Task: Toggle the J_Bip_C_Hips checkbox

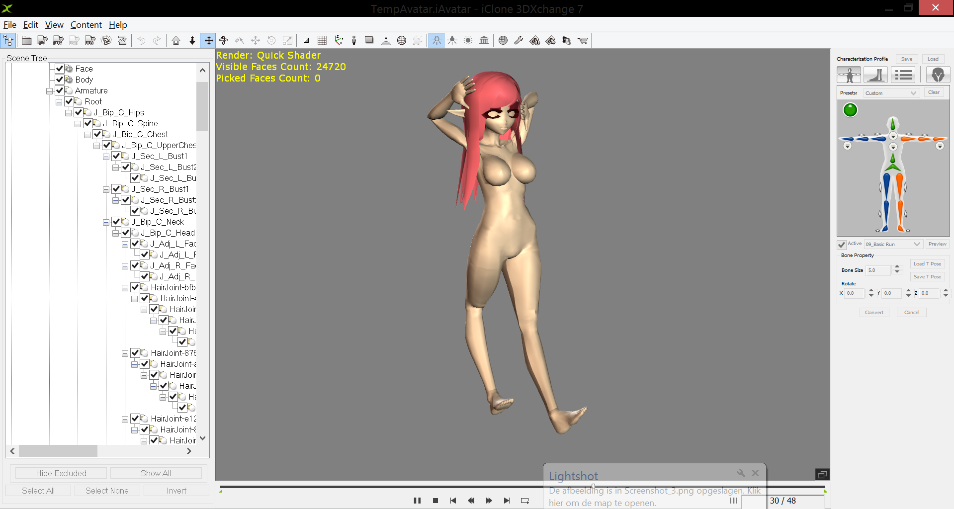Action: click(x=79, y=112)
